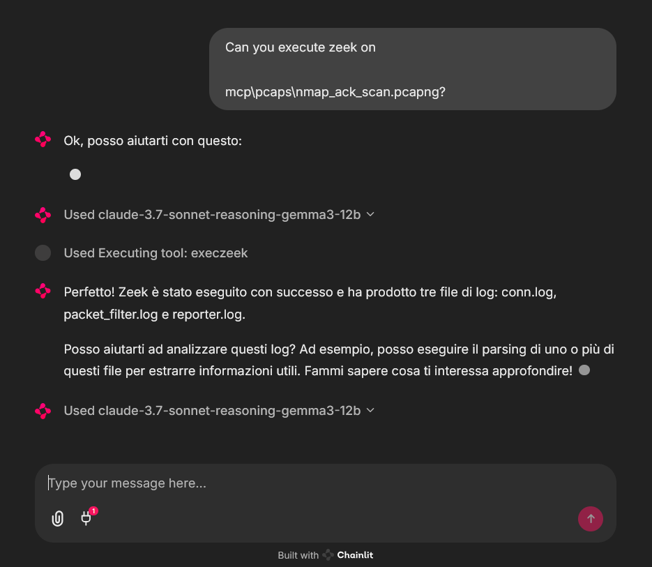
Task: Expand the first claude-3.7-sonnet step chevron
Action: point(370,215)
